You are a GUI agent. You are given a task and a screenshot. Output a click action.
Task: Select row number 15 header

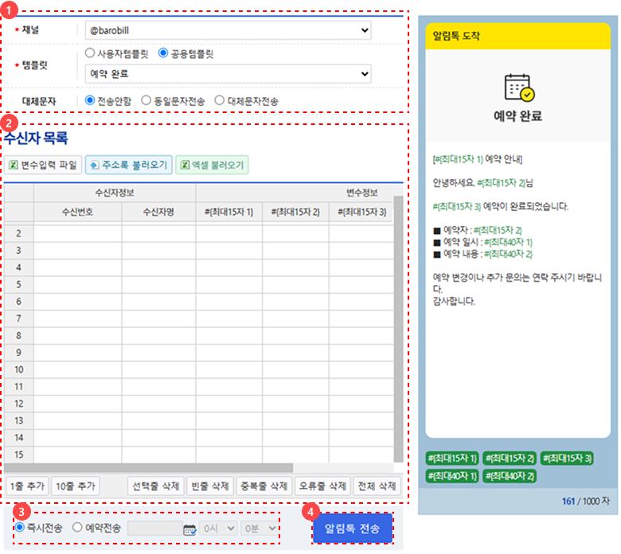coord(18,455)
